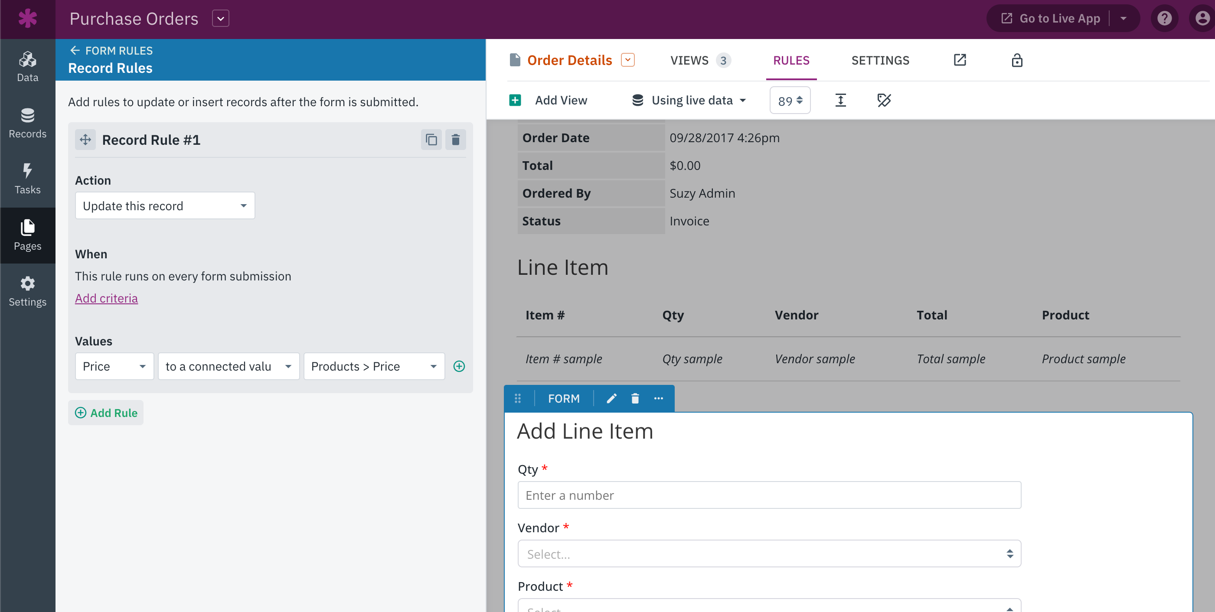
Task: Open the Price field dropdown under Values
Action: (114, 366)
